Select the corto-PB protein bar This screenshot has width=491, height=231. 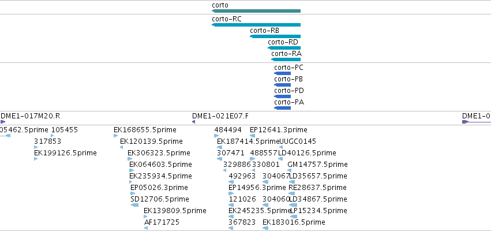[283, 85]
